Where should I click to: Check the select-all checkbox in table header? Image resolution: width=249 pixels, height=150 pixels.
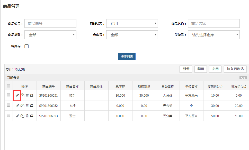pos(8,86)
